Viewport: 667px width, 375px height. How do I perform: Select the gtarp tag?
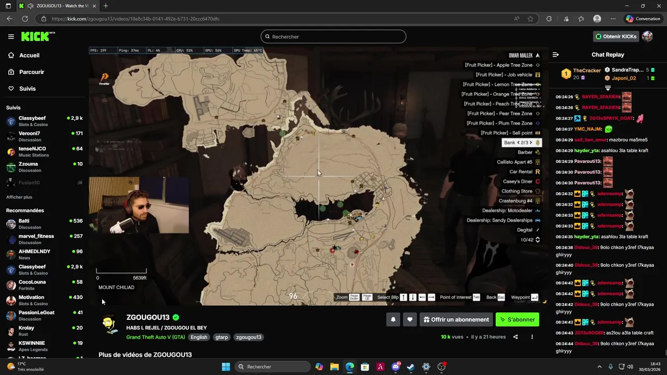pos(221,337)
